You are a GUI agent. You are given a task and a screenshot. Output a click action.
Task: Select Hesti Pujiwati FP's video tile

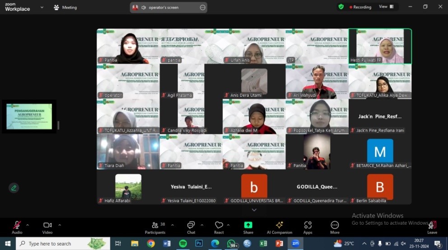(x=380, y=46)
